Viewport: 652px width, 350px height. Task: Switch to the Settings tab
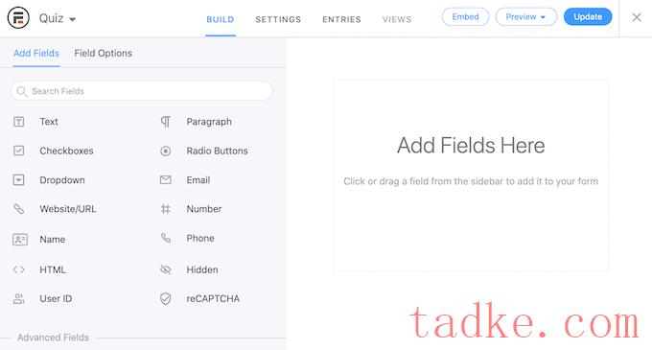click(278, 19)
